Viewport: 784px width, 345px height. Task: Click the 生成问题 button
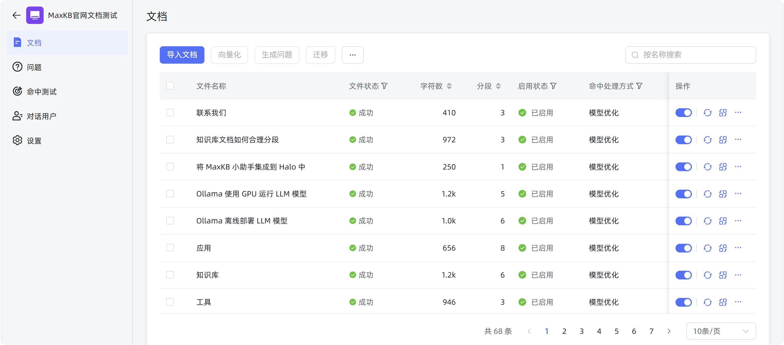pyautogui.click(x=277, y=55)
